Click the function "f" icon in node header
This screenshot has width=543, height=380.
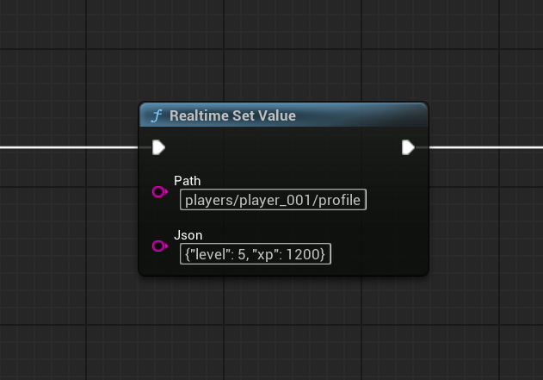point(156,116)
